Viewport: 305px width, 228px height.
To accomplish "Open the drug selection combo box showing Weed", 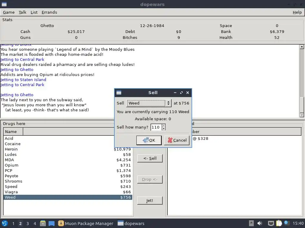I will 149,103.
